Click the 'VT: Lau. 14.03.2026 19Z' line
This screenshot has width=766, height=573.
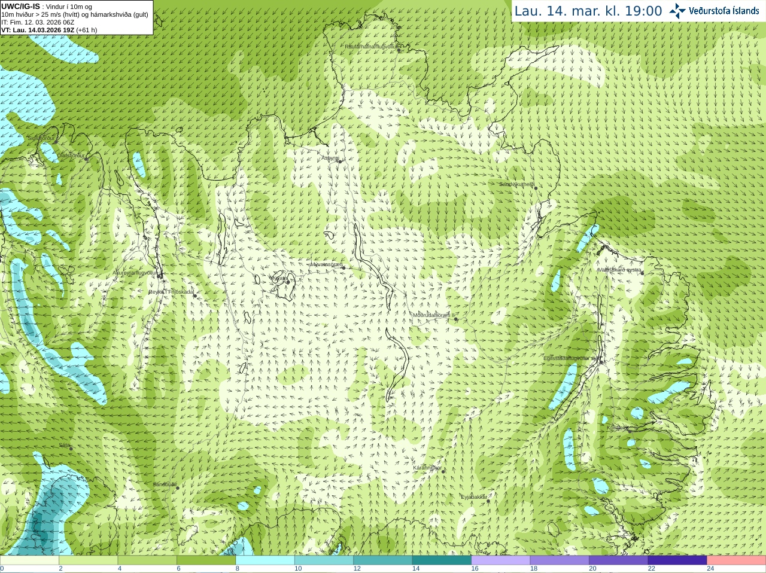tap(49, 30)
